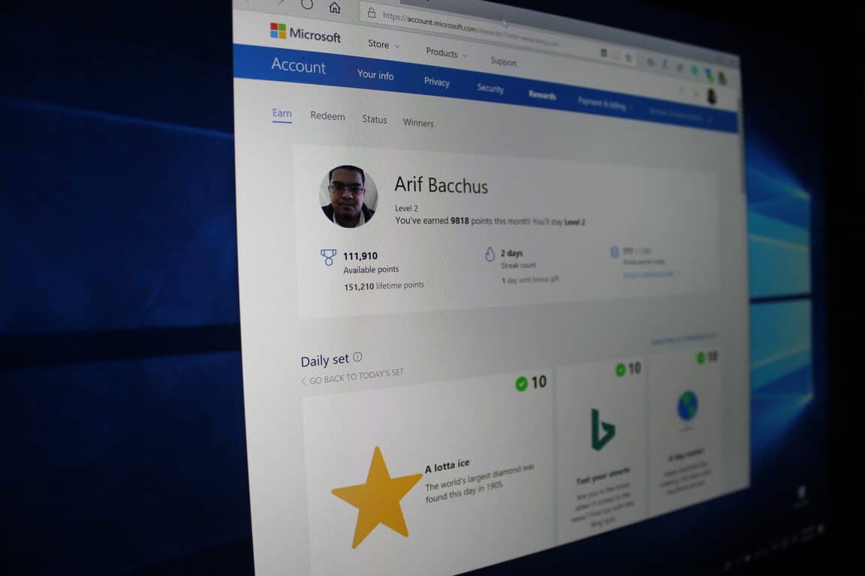
Task: Open the Your info menu item
Action: (375, 74)
